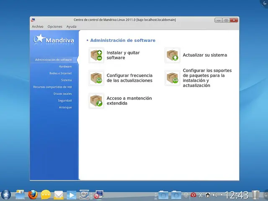Open the mail envelope application
This screenshot has width=268, height=201.
pyautogui.click(x=59, y=195)
